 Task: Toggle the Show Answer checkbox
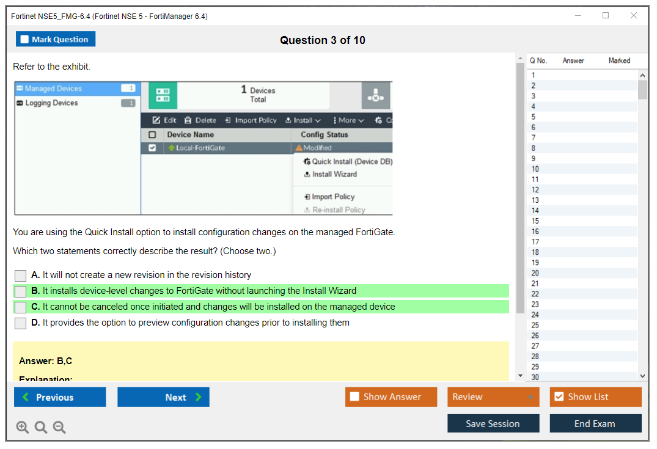tap(354, 397)
